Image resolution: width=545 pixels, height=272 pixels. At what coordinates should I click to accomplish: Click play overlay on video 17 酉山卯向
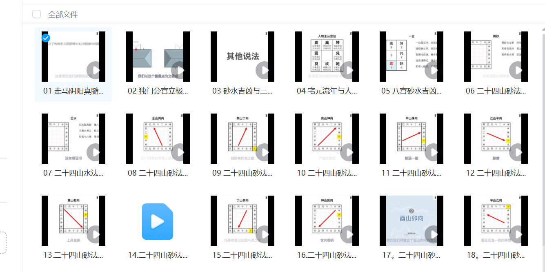coord(433,234)
